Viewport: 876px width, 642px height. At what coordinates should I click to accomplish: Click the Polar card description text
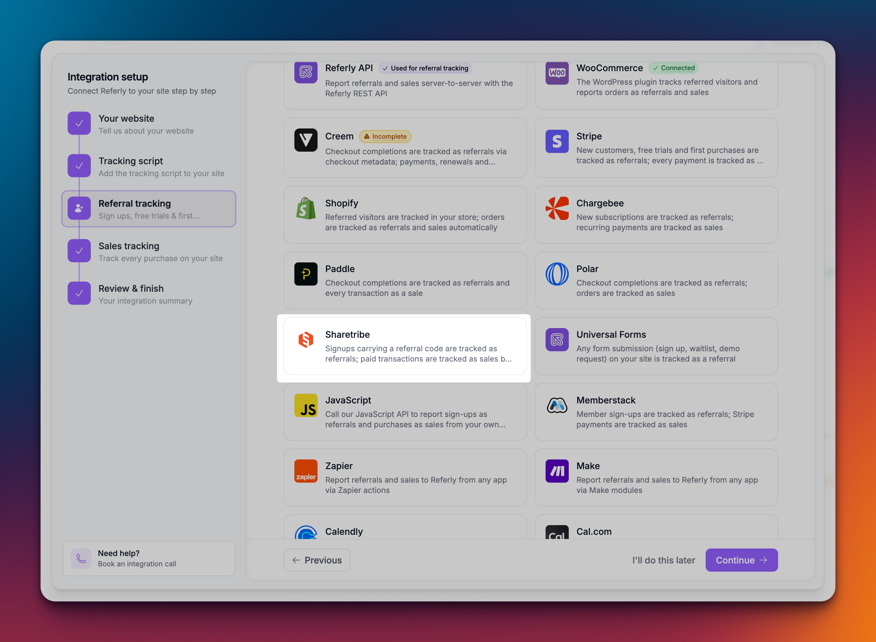[661, 288]
